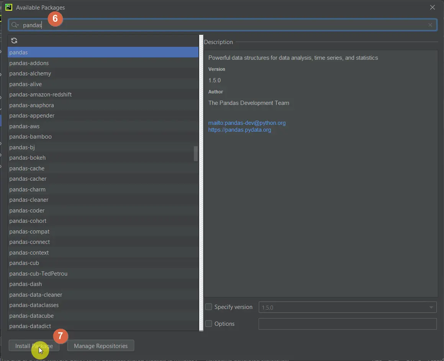The width and height of the screenshot is (444, 361).
Task: Select pandas-bj package
Action: (x=103, y=147)
